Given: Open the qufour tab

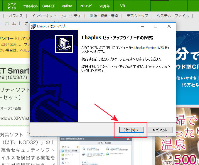Looking at the screenshot, I should [67, 6].
